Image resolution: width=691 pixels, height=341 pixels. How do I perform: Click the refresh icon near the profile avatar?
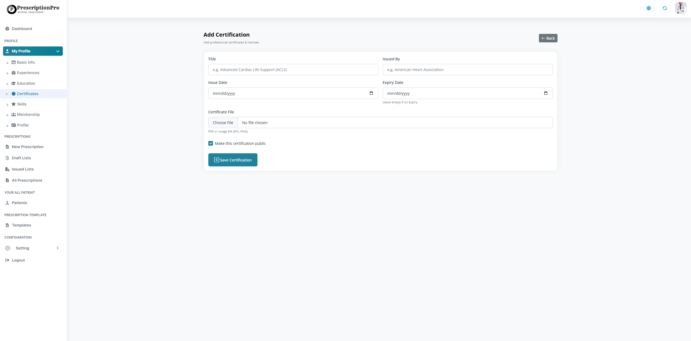pyautogui.click(x=665, y=8)
